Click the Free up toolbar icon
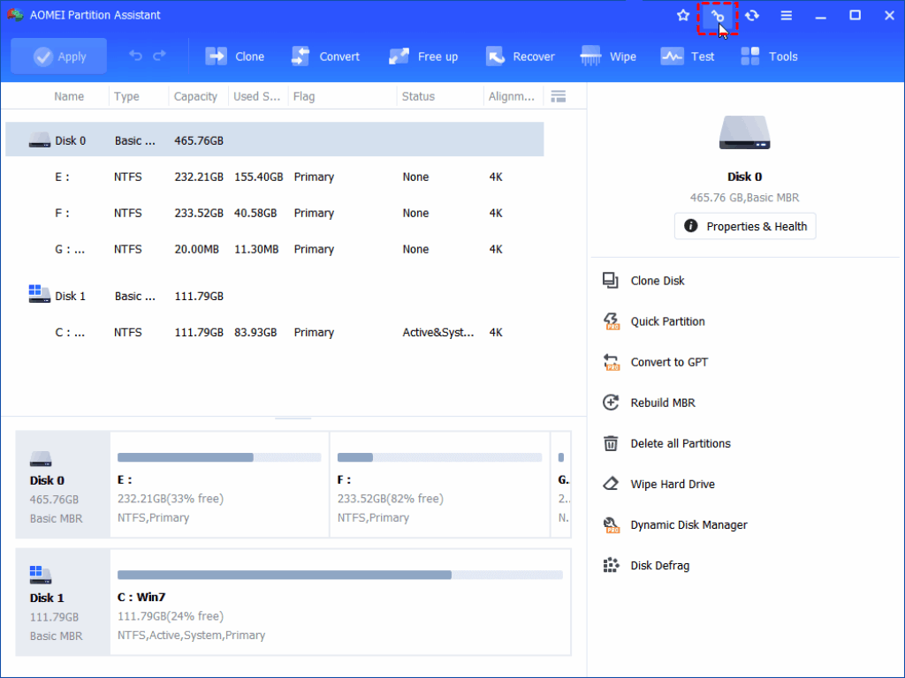The image size is (905, 678). tap(423, 56)
